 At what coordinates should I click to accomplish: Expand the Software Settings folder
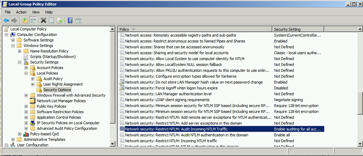tap(13, 40)
